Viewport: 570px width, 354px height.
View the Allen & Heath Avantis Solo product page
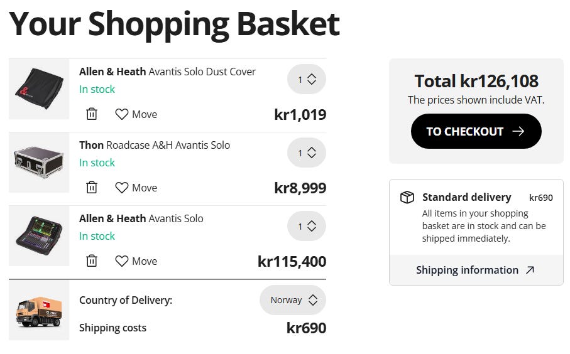click(x=141, y=218)
